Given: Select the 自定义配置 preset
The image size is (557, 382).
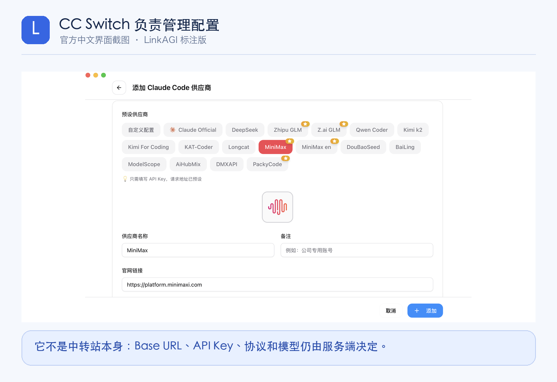Looking at the screenshot, I should (141, 130).
